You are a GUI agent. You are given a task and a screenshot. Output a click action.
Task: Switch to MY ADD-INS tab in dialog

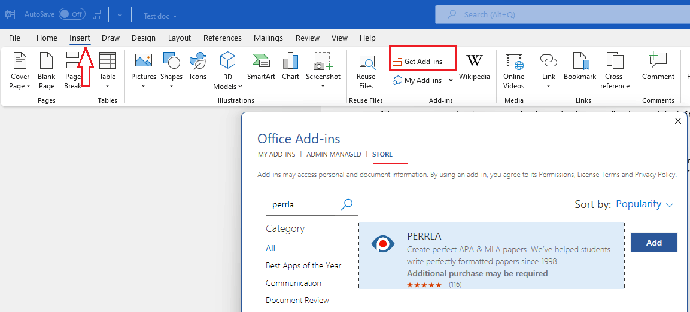[276, 154]
